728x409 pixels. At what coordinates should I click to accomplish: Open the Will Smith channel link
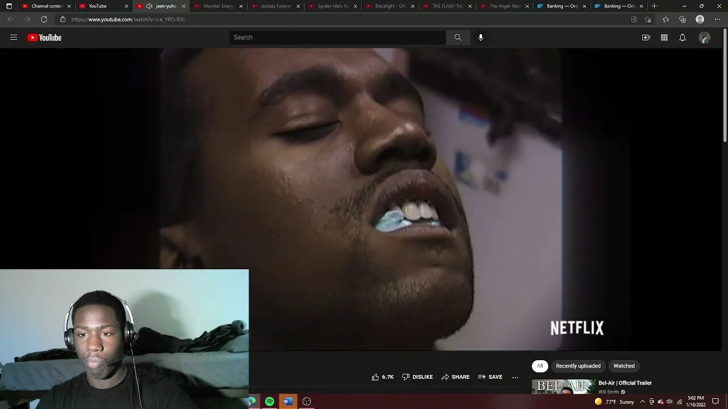(x=609, y=391)
